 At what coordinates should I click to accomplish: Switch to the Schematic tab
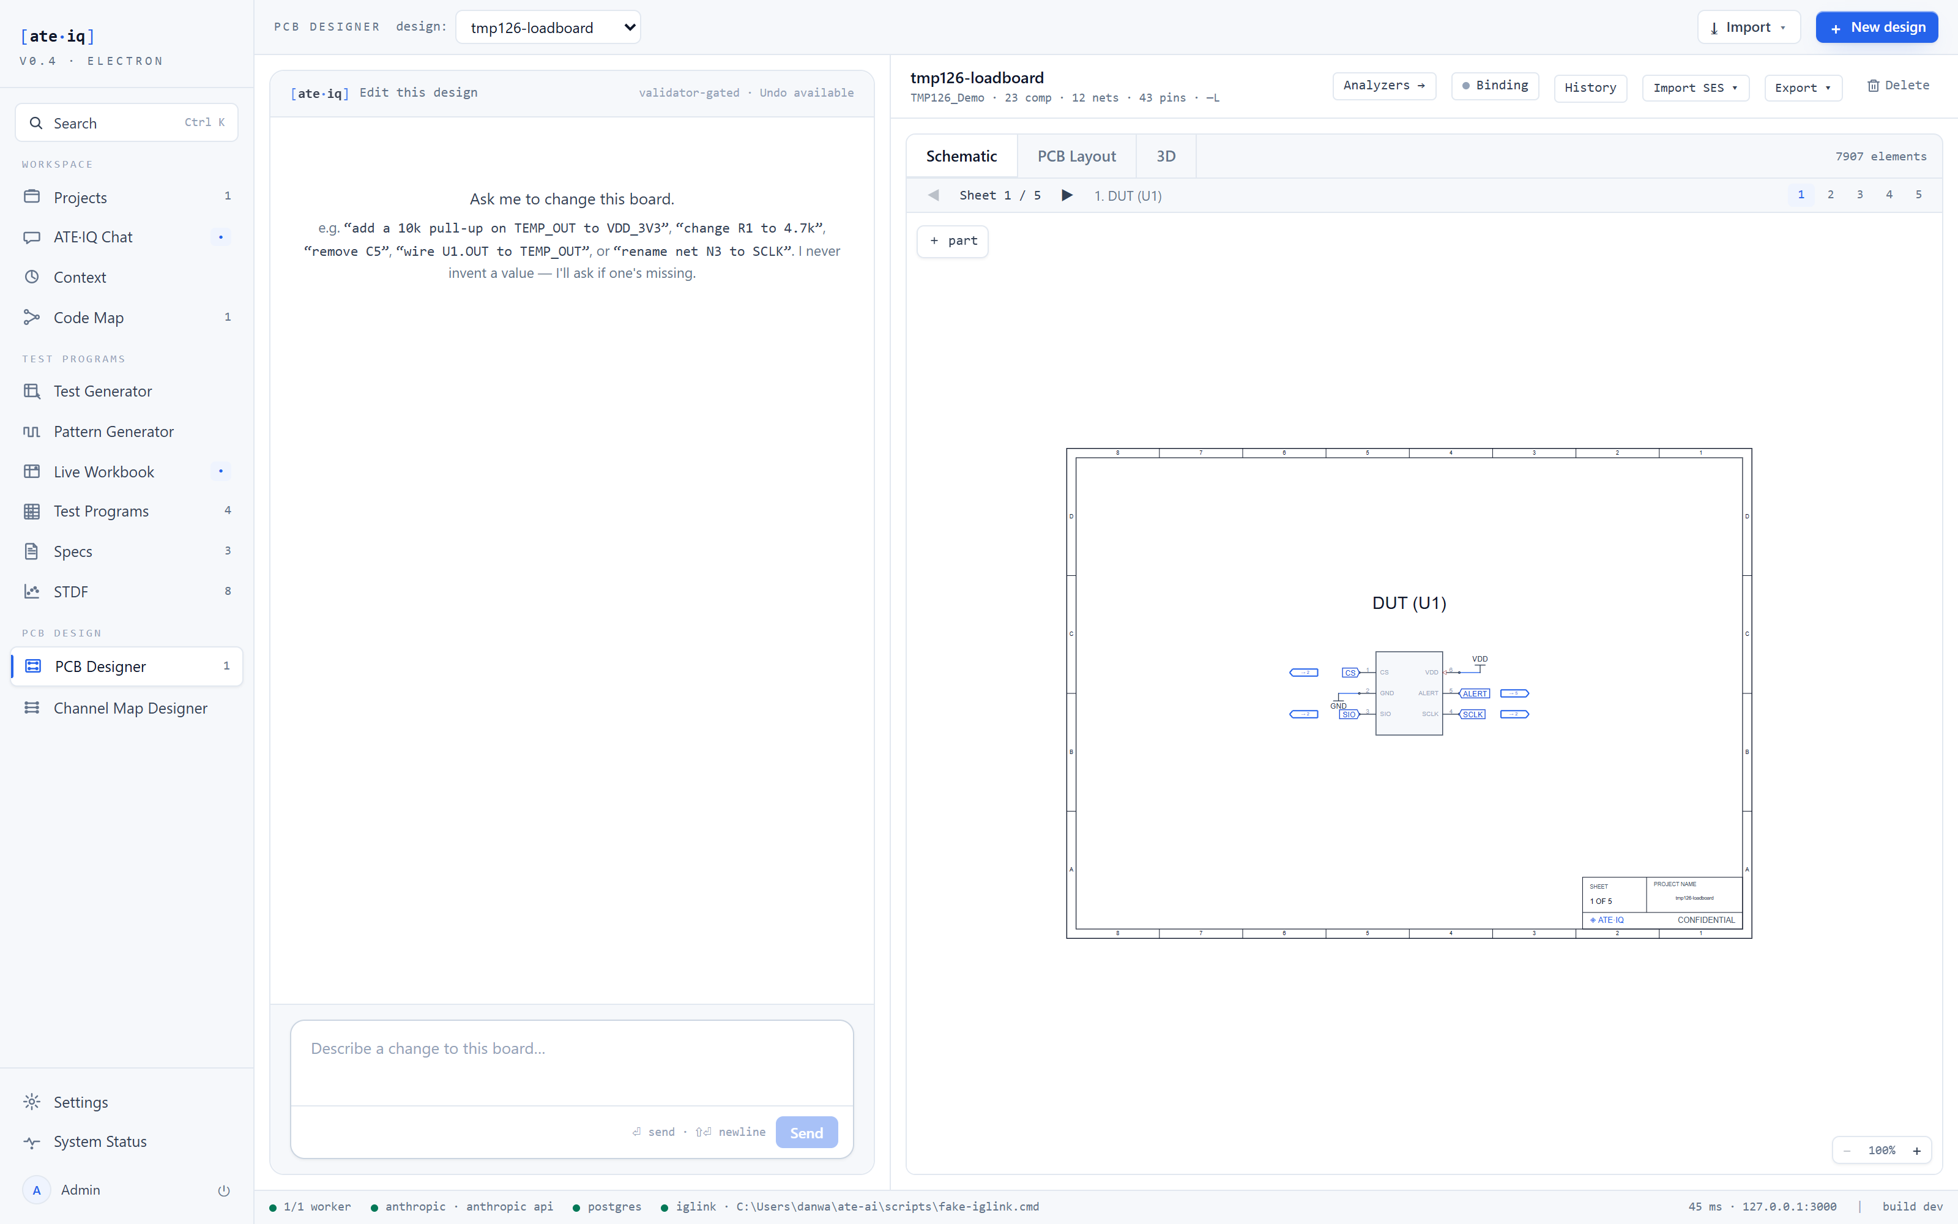click(x=961, y=156)
